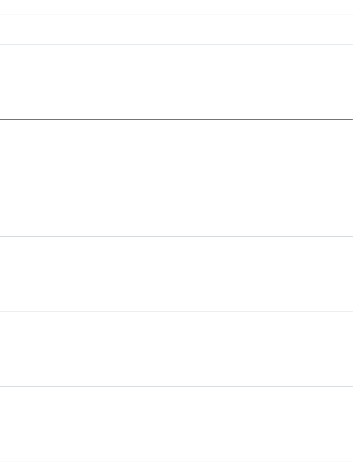
Task: Click the blue horizontal divider line
Action: click(x=176, y=119)
